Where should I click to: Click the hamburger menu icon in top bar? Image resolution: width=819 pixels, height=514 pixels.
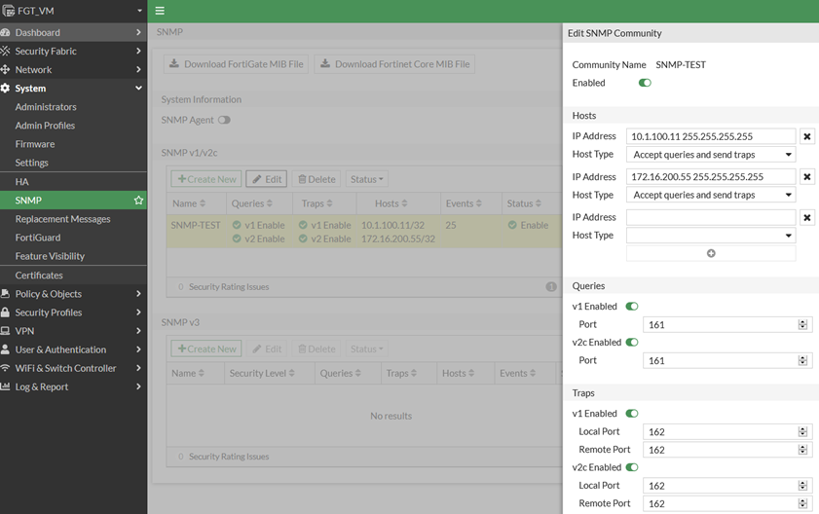(160, 11)
